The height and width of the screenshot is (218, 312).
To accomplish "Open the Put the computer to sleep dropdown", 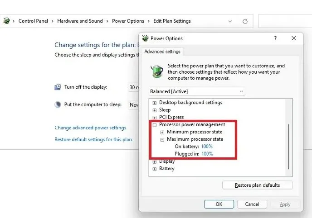I will click(x=133, y=105).
